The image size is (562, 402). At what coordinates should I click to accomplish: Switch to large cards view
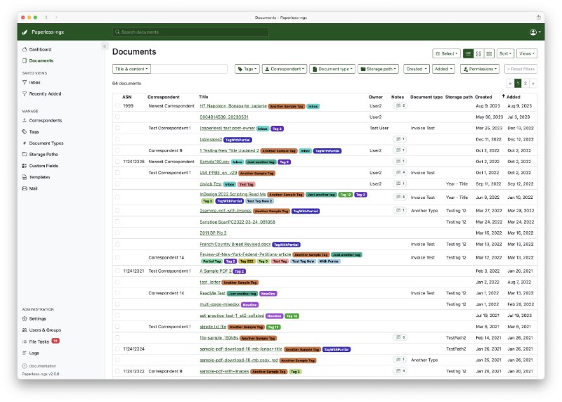(x=489, y=53)
